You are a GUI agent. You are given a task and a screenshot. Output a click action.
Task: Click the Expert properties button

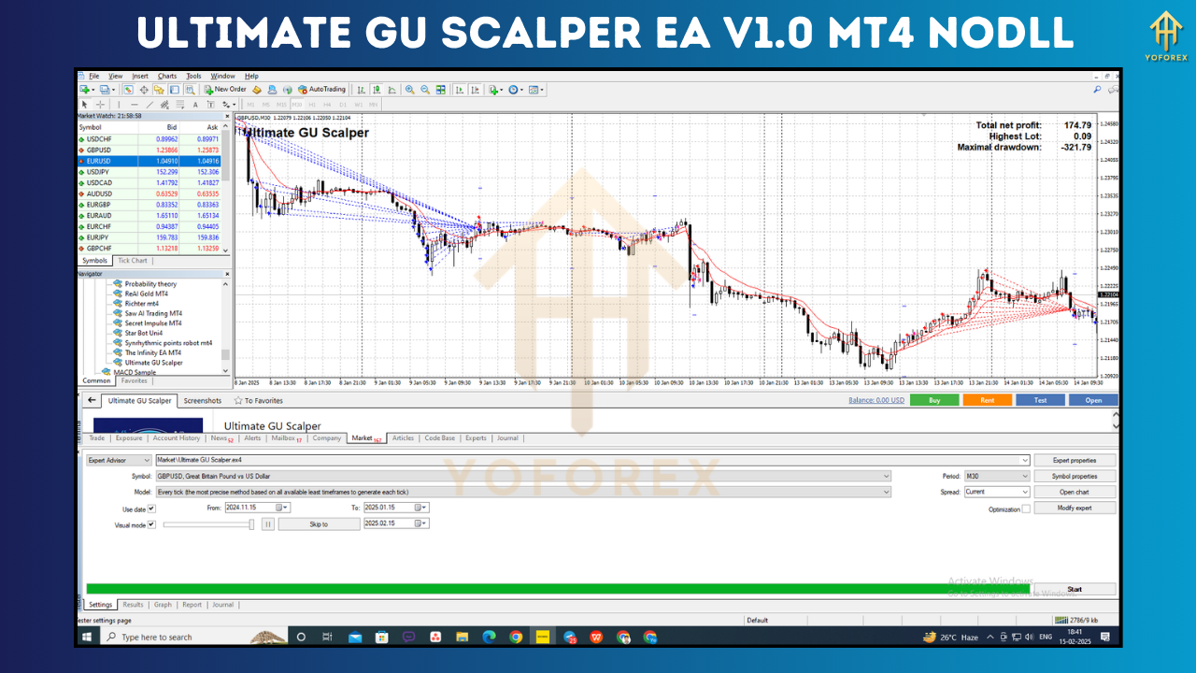(x=1075, y=459)
